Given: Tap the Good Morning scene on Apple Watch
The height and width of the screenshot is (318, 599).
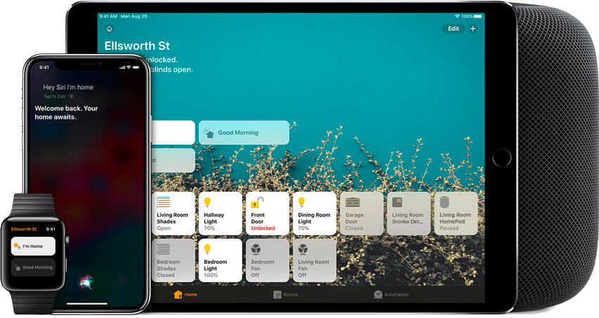Looking at the screenshot, I should coord(33,267).
